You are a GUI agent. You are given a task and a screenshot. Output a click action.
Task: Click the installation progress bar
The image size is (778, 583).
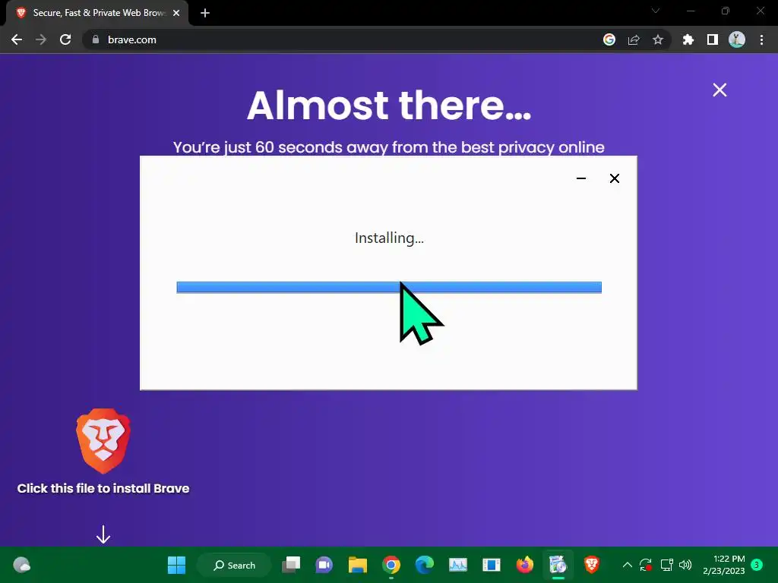[389, 287]
